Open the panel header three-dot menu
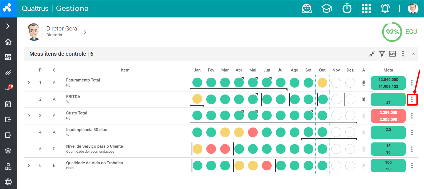This screenshot has width=424, height=189. coord(403,54)
